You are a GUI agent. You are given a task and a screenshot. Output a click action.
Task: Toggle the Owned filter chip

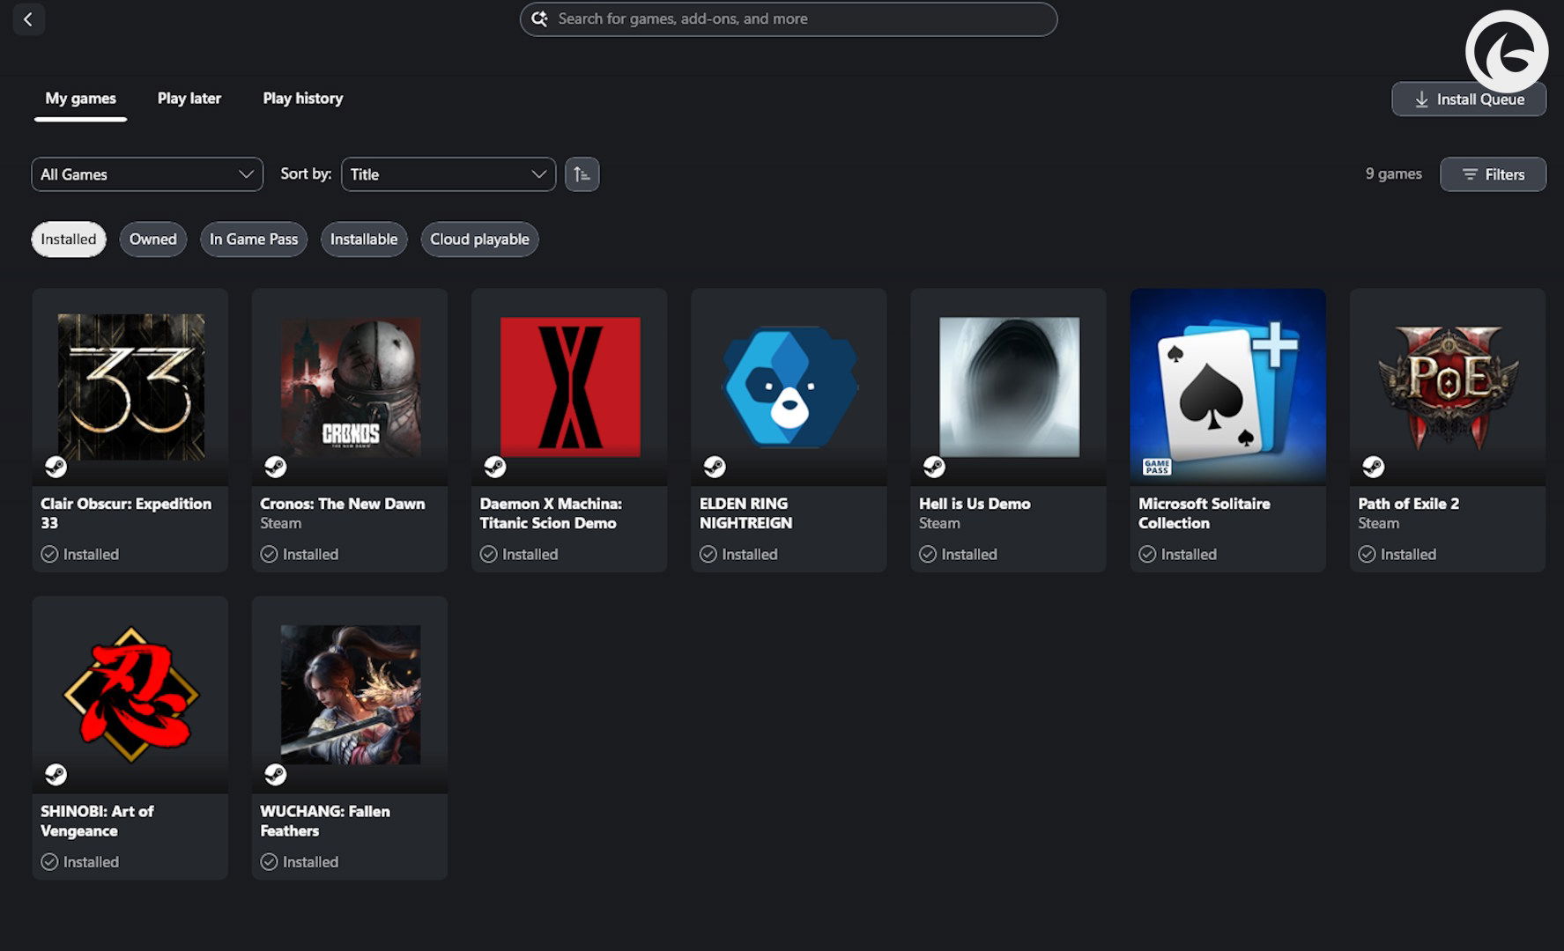pos(153,240)
